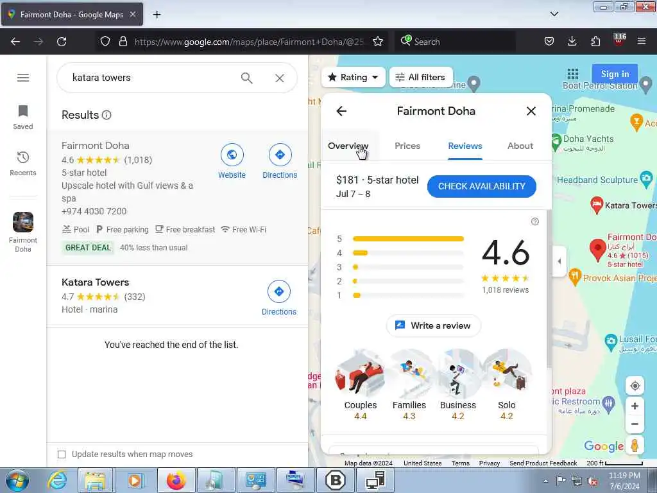Switch to the Overview tab
Image resolution: width=657 pixels, height=493 pixels.
coord(348,146)
